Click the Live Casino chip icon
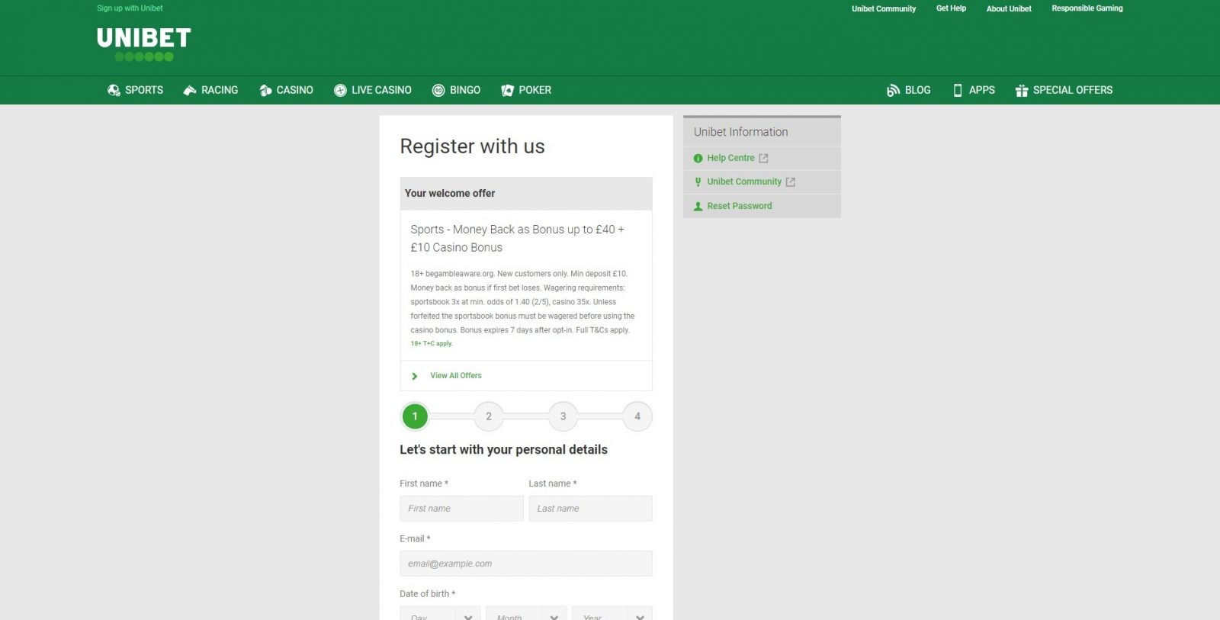The image size is (1220, 620). (x=340, y=91)
